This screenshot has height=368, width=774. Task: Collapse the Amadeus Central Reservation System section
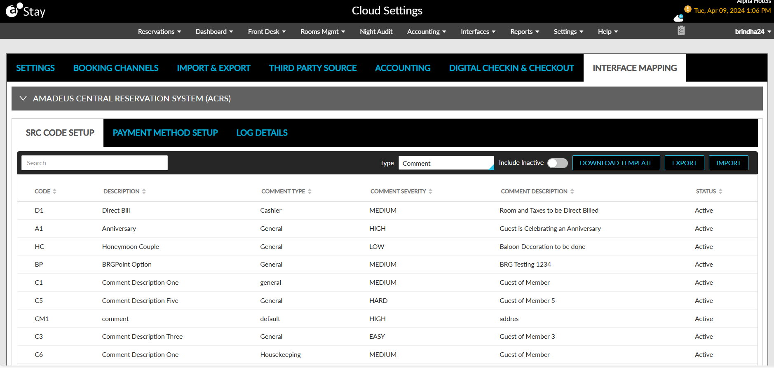tap(23, 98)
